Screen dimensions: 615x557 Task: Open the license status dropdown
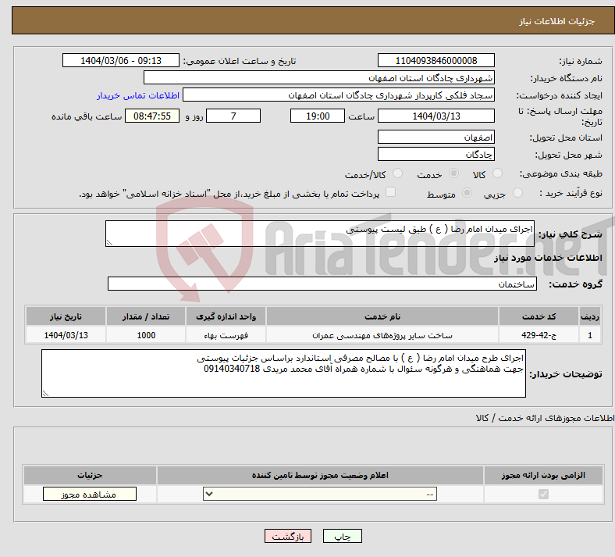[320, 494]
